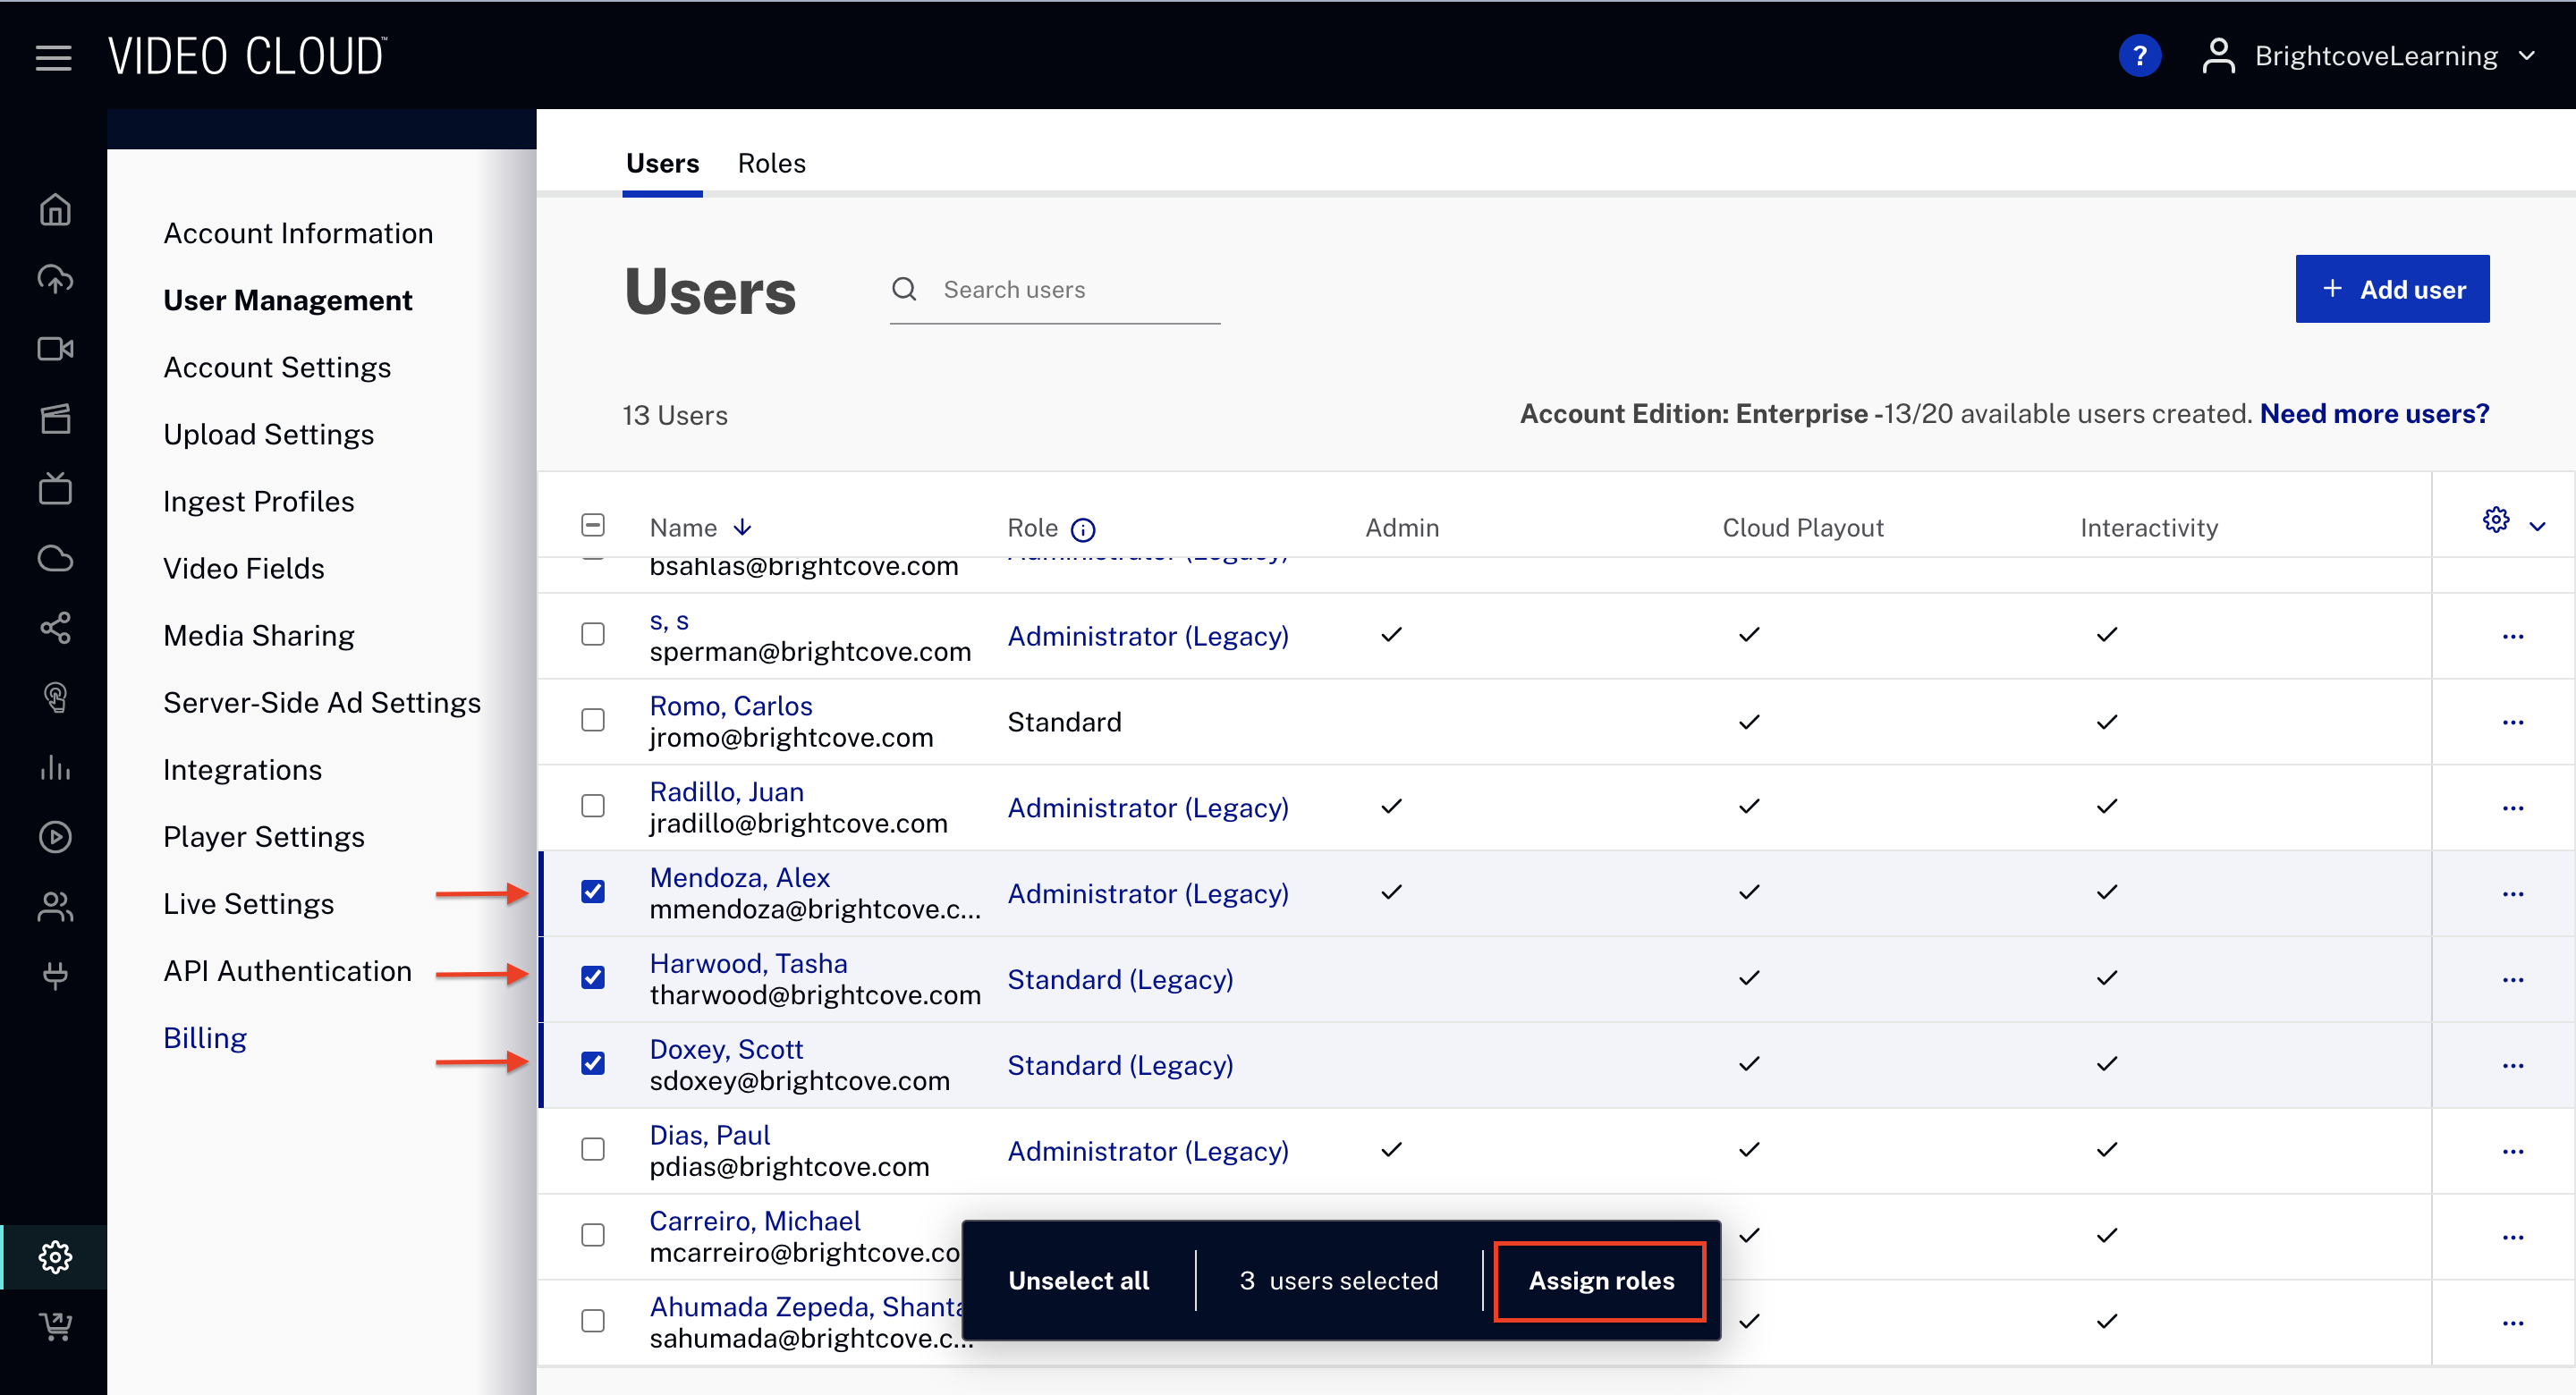Open Account Settings in the admin menu
The image size is (2576, 1395).
[277, 367]
